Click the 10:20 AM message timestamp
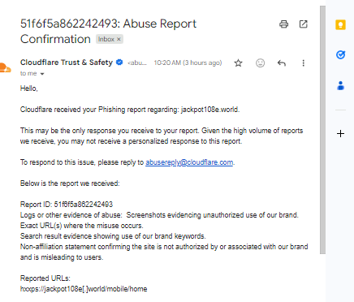The image size is (354, 302). click(x=188, y=63)
